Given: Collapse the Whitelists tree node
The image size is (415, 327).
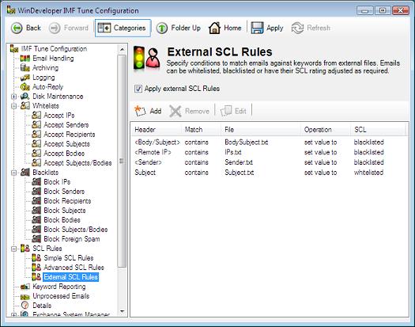Looking at the screenshot, I should coord(13,106).
